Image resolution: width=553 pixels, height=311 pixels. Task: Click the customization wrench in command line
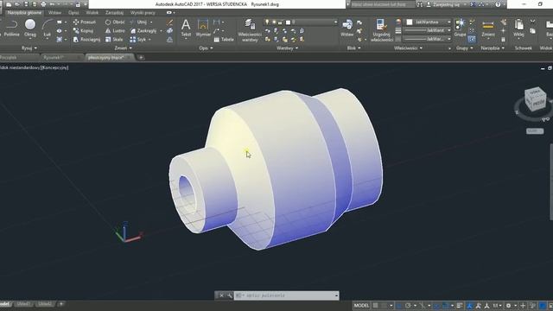tap(230, 295)
